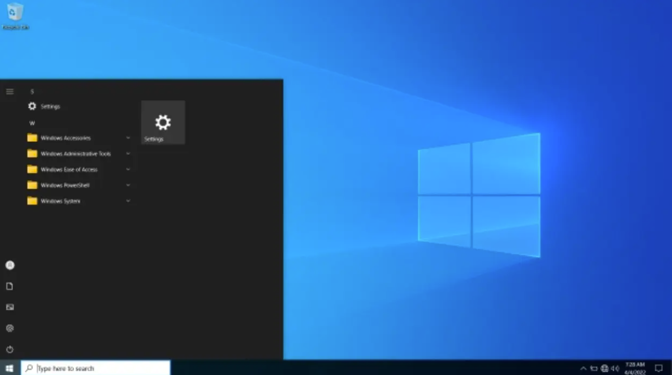This screenshot has height=375, width=672.
Task: Open the Settings gear in Start sidebar
Action: [9, 328]
